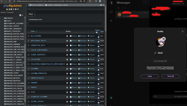Check the GEOMETRY_COLUMNS row checkbox
Image resolution: width=187 pixels, height=106 pixels.
coord(29,97)
